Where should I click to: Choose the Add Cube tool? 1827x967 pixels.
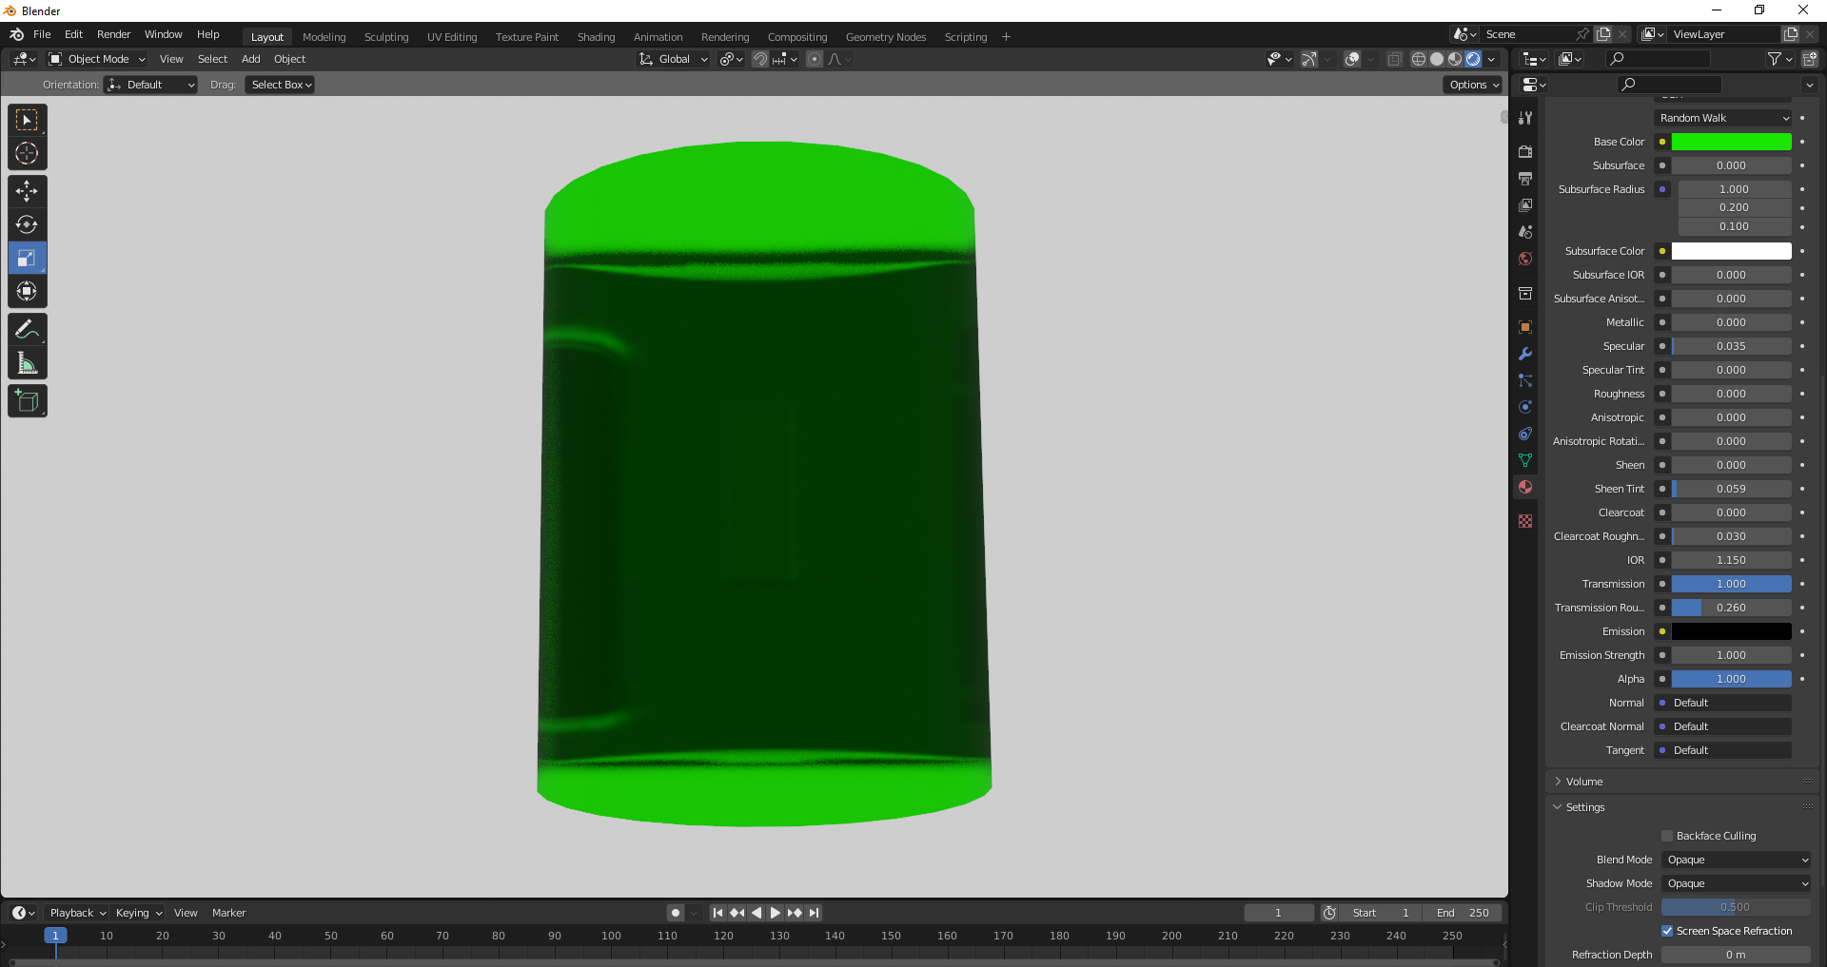(x=27, y=401)
